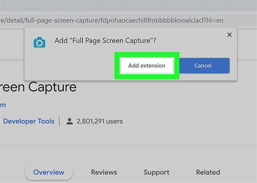
Task: Click the 2,801,291 users label
Action: pos(100,121)
